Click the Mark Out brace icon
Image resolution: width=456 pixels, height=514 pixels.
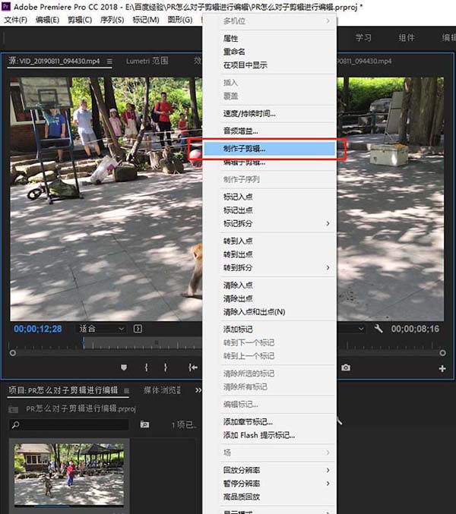[x=166, y=367]
